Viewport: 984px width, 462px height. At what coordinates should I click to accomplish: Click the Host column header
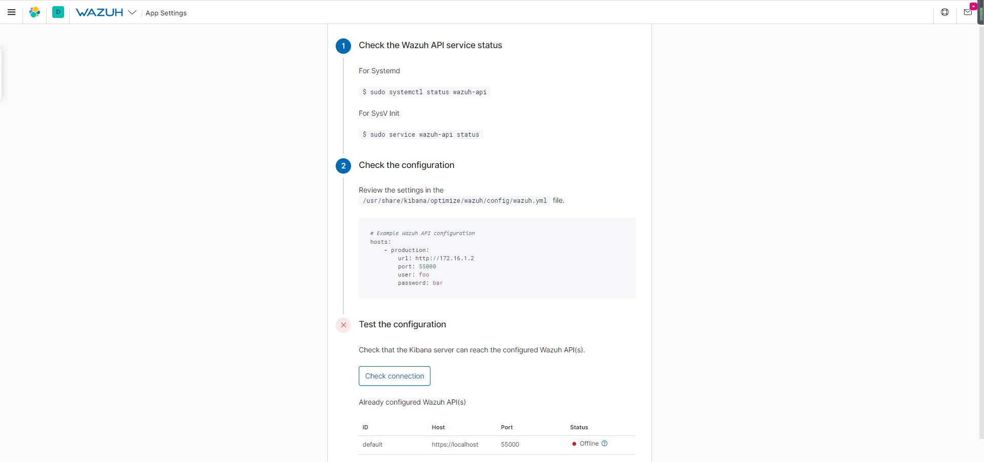[438, 427]
